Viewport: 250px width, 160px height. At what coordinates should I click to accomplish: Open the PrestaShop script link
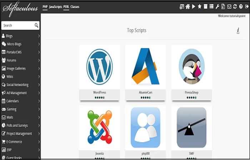coord(191,92)
